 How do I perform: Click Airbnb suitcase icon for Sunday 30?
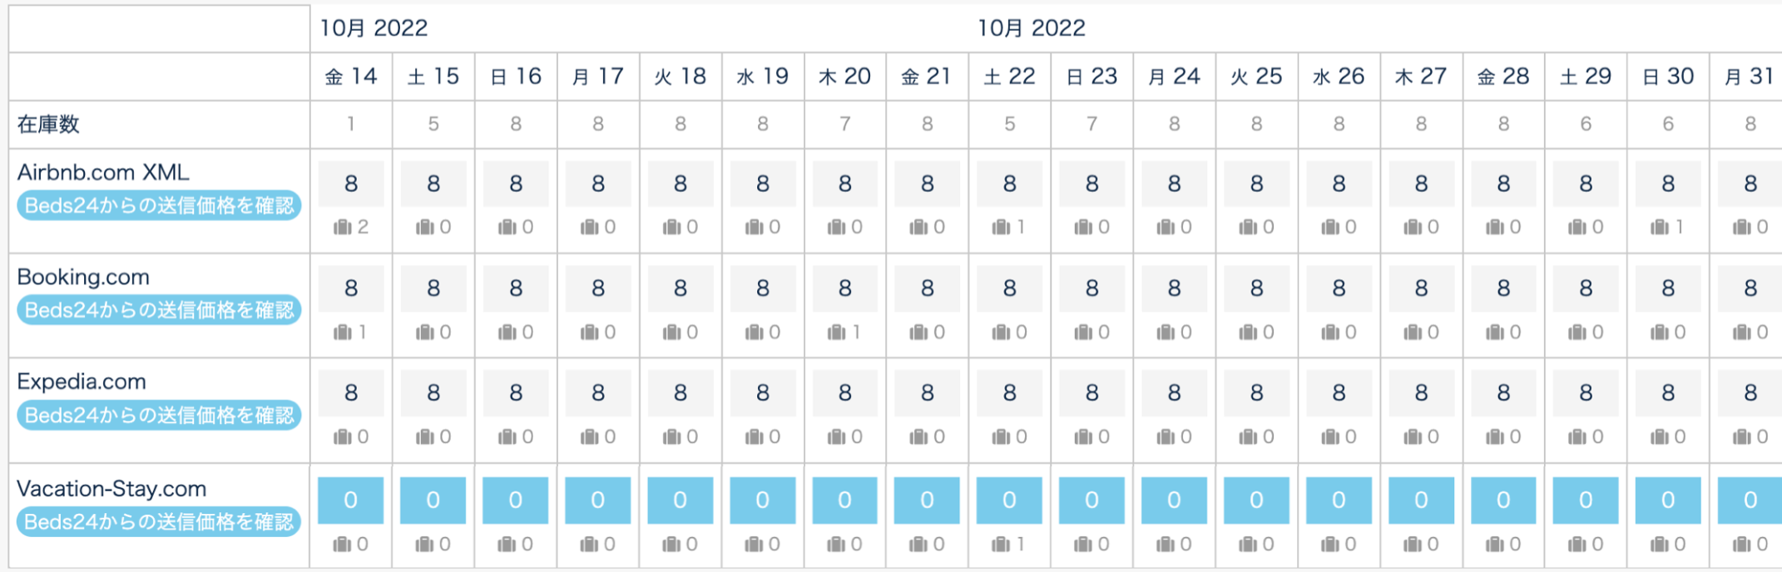[1660, 227]
